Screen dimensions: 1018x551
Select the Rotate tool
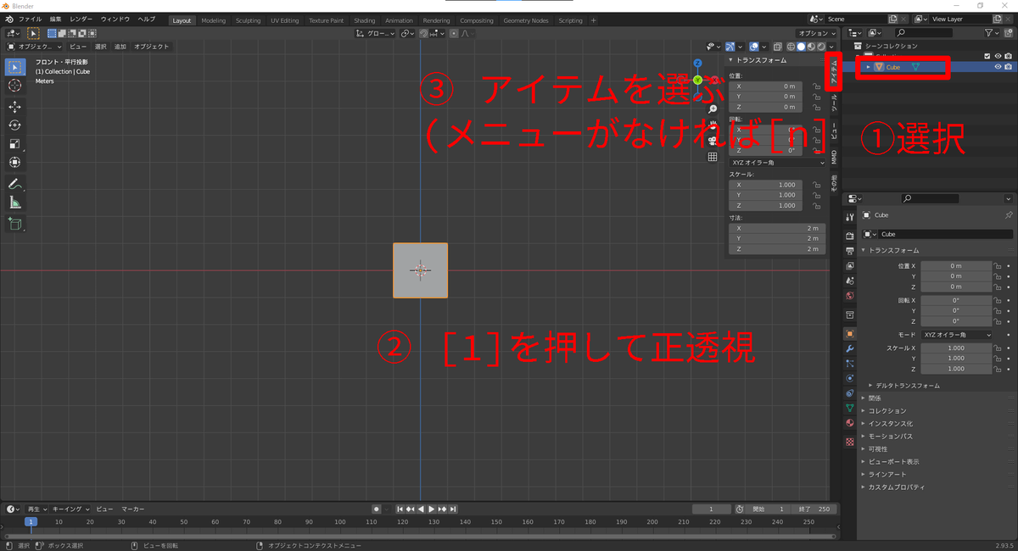(14, 125)
